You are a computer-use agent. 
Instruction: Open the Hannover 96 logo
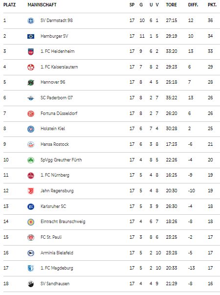[x=31, y=82]
